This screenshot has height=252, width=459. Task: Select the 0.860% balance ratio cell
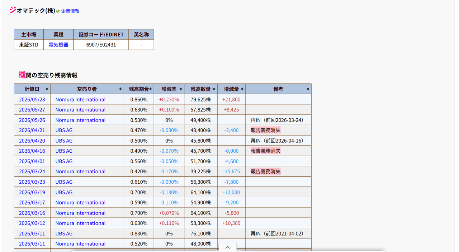point(139,99)
